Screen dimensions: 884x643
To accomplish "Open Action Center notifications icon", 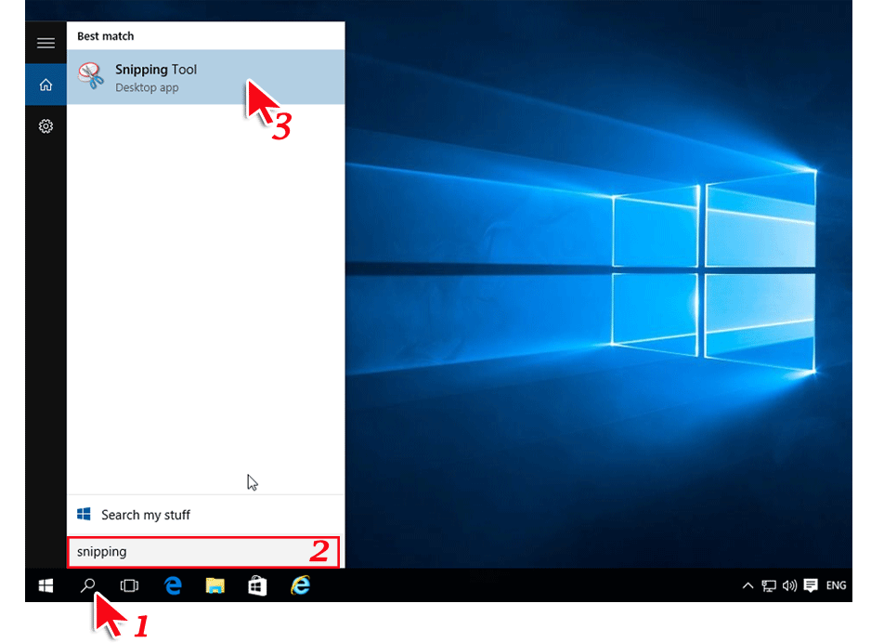I will pyautogui.click(x=811, y=585).
